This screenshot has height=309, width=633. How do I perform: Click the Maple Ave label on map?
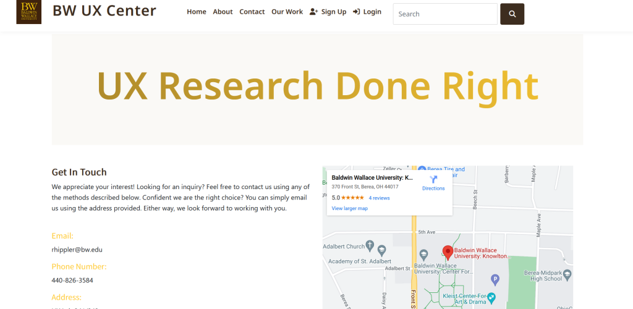pos(538,225)
